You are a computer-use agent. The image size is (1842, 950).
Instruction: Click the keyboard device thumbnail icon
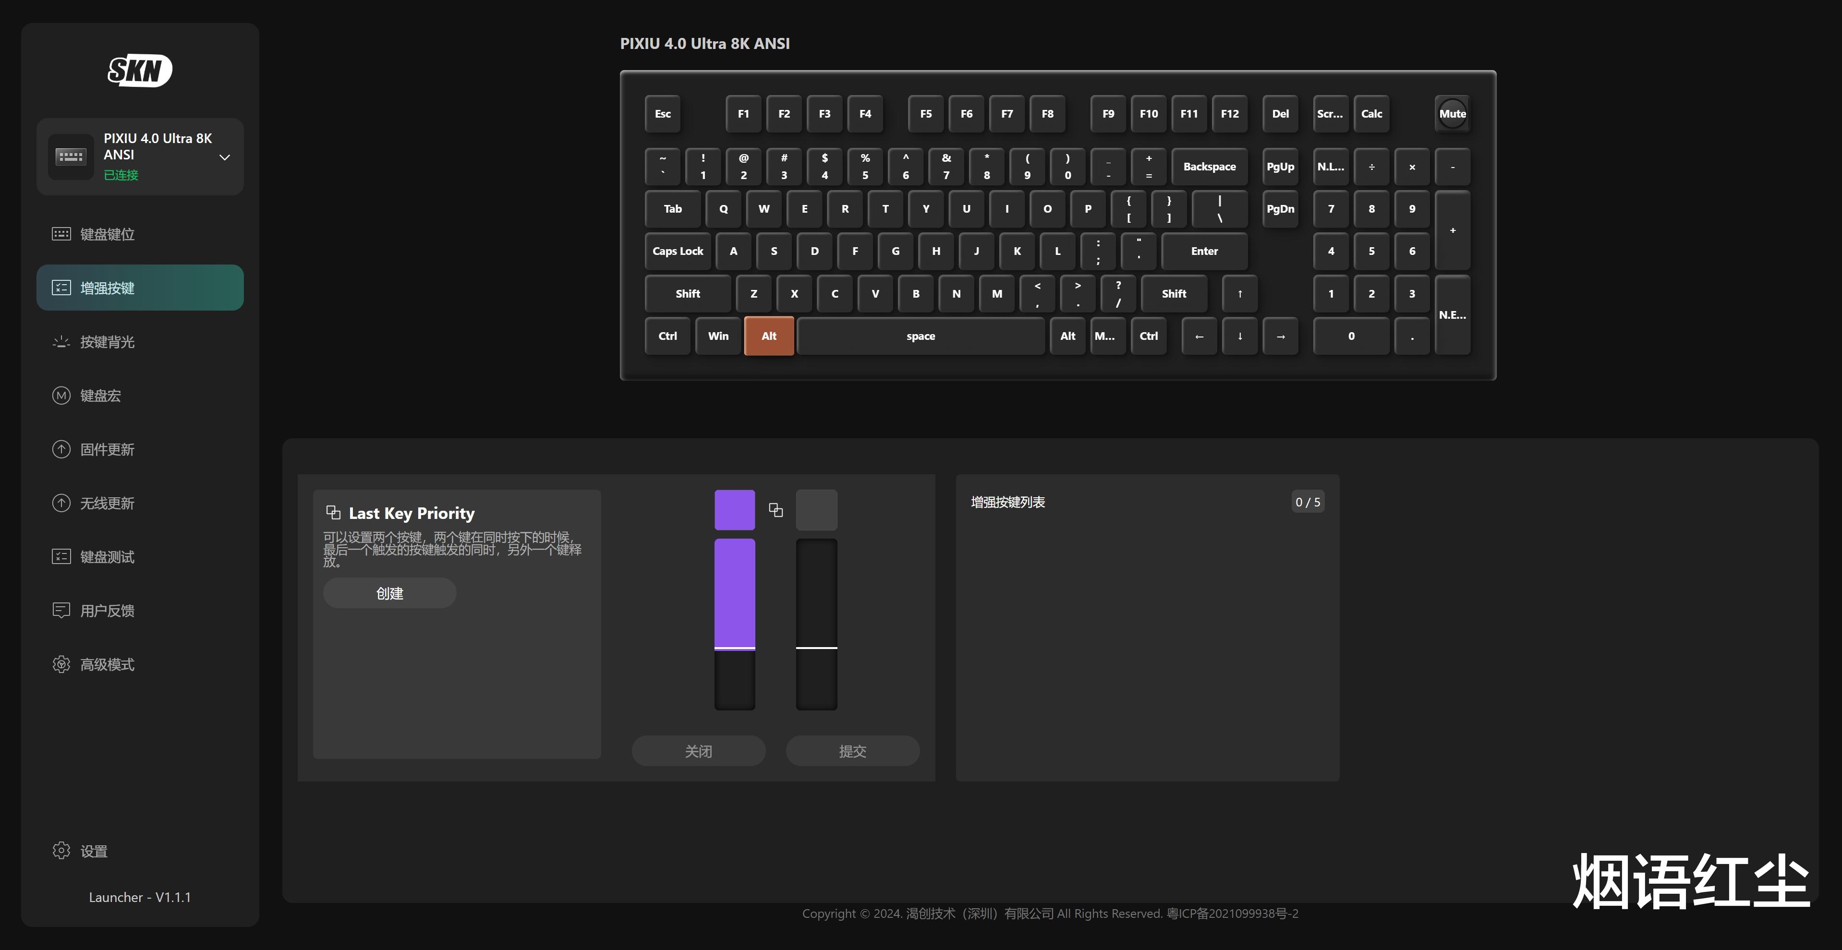pyautogui.click(x=71, y=156)
